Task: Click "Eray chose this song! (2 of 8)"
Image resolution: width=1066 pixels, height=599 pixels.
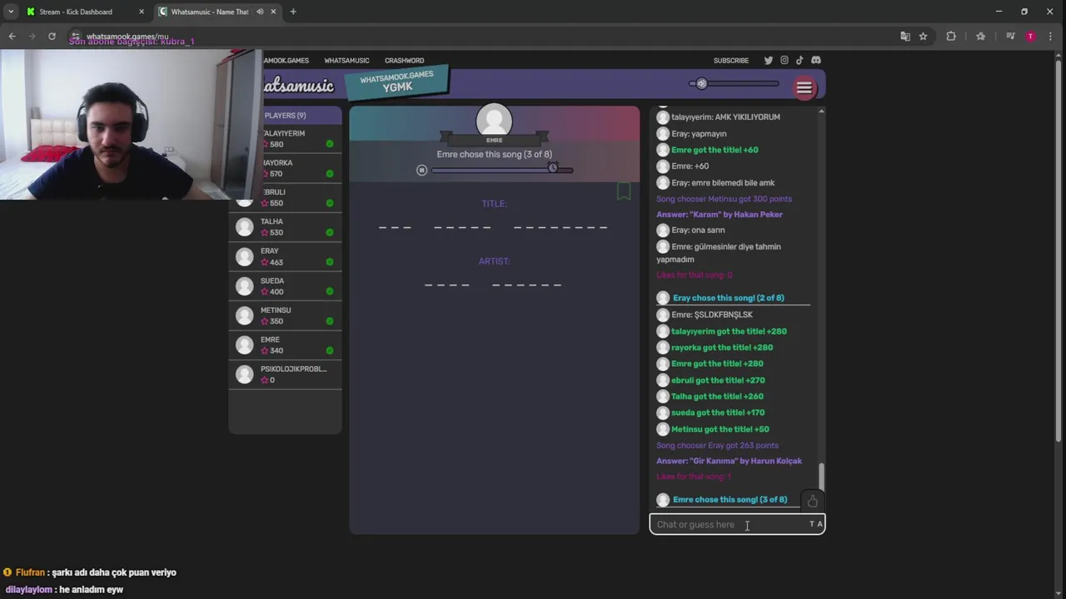Action: pyautogui.click(x=728, y=298)
